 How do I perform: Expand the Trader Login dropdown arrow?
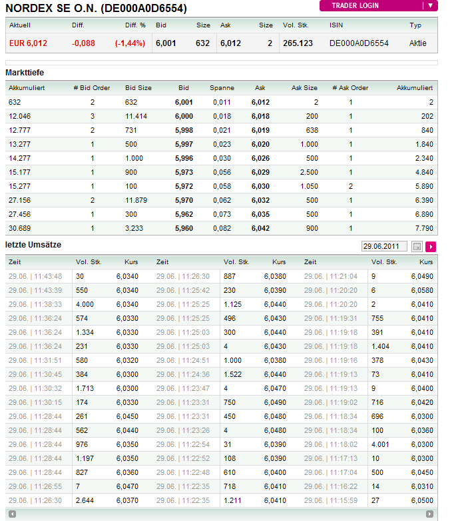430,5
